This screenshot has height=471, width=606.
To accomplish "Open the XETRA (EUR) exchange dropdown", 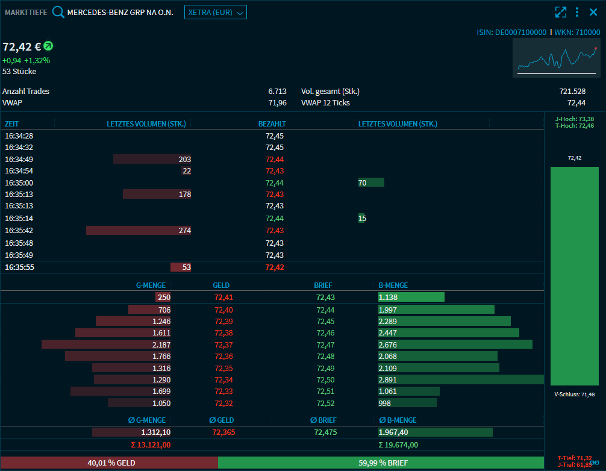I will [215, 12].
